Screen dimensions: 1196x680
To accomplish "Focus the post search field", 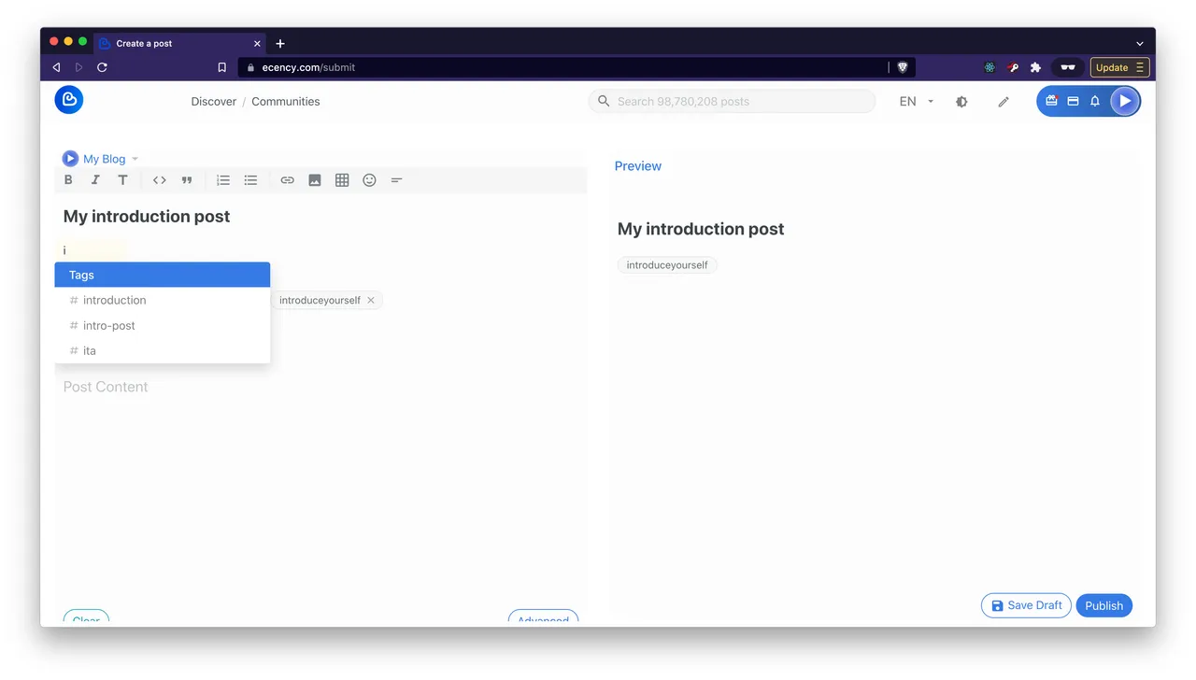I will point(732,101).
